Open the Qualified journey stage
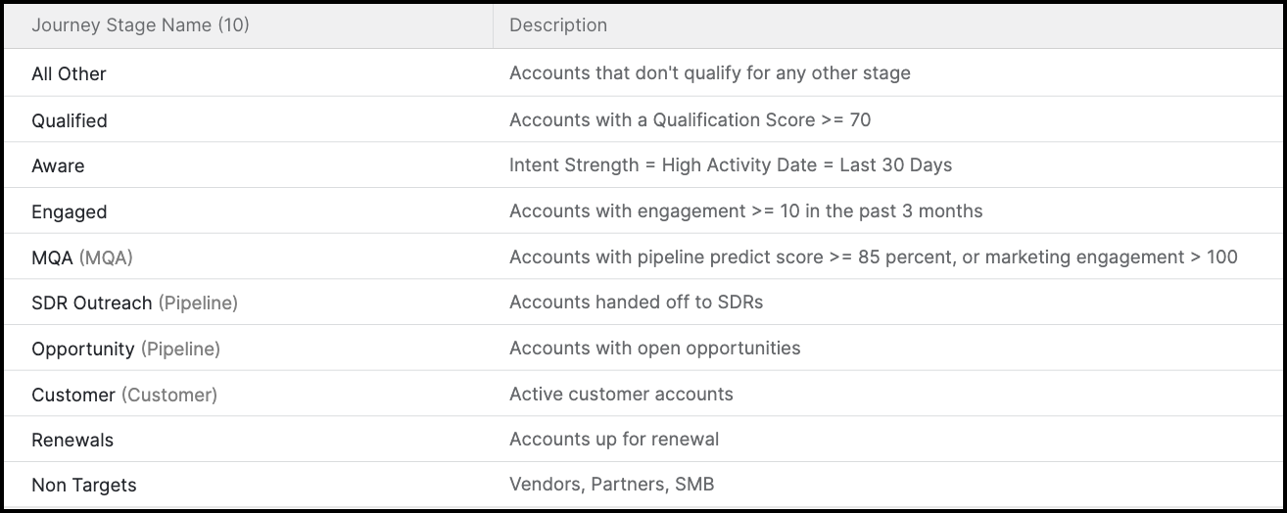Image resolution: width=1287 pixels, height=513 pixels. (70, 120)
